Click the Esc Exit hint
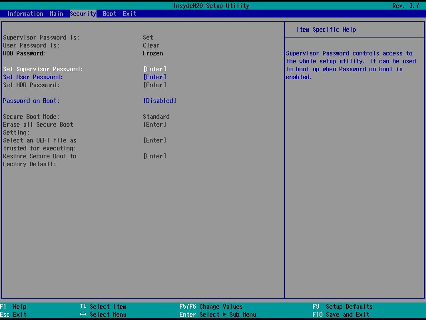This screenshot has width=426, height=320. click(x=13, y=315)
